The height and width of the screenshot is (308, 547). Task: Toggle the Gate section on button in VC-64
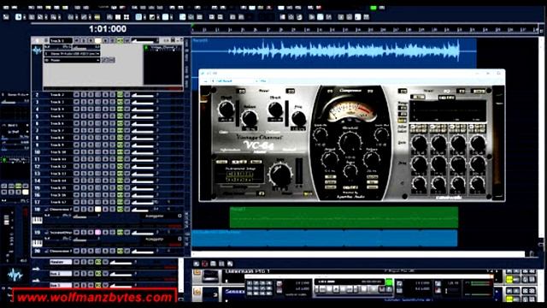pyautogui.click(x=241, y=92)
